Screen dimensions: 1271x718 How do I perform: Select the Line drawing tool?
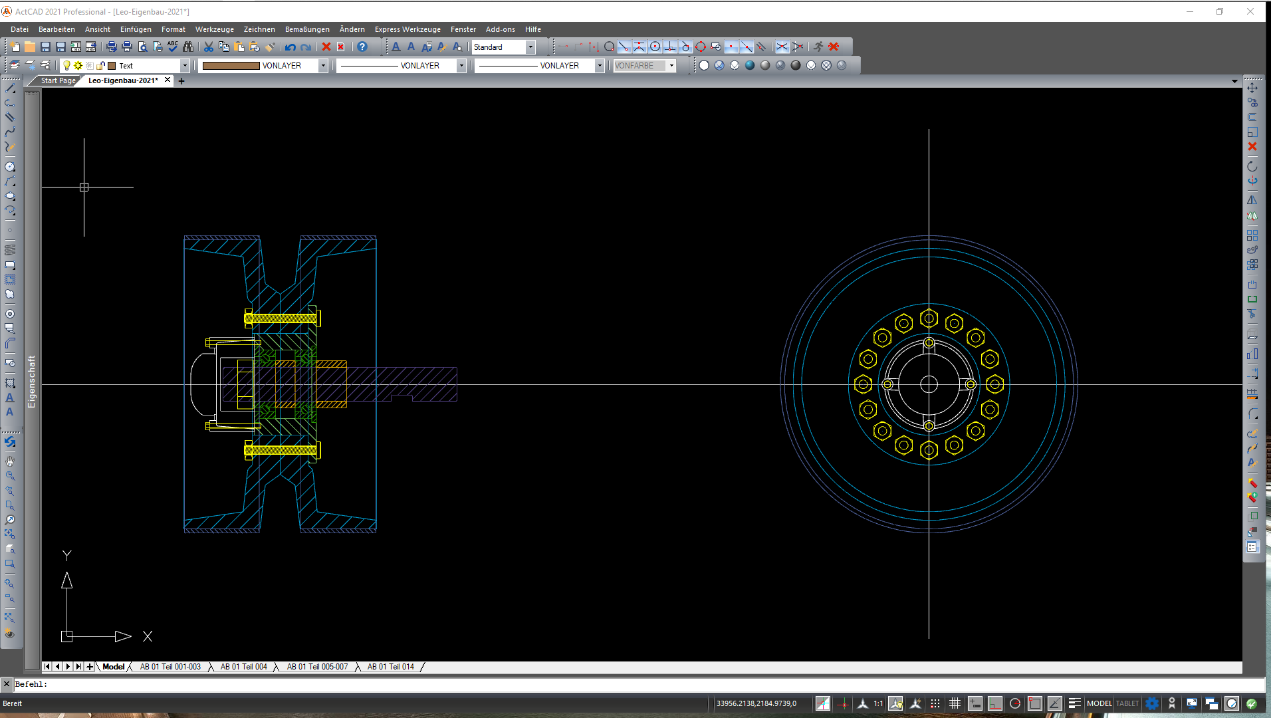click(x=10, y=89)
